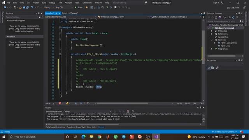This screenshot has width=249, height=140.
Task: Click the Undo arrow icon
Action: click(x=32, y=7)
